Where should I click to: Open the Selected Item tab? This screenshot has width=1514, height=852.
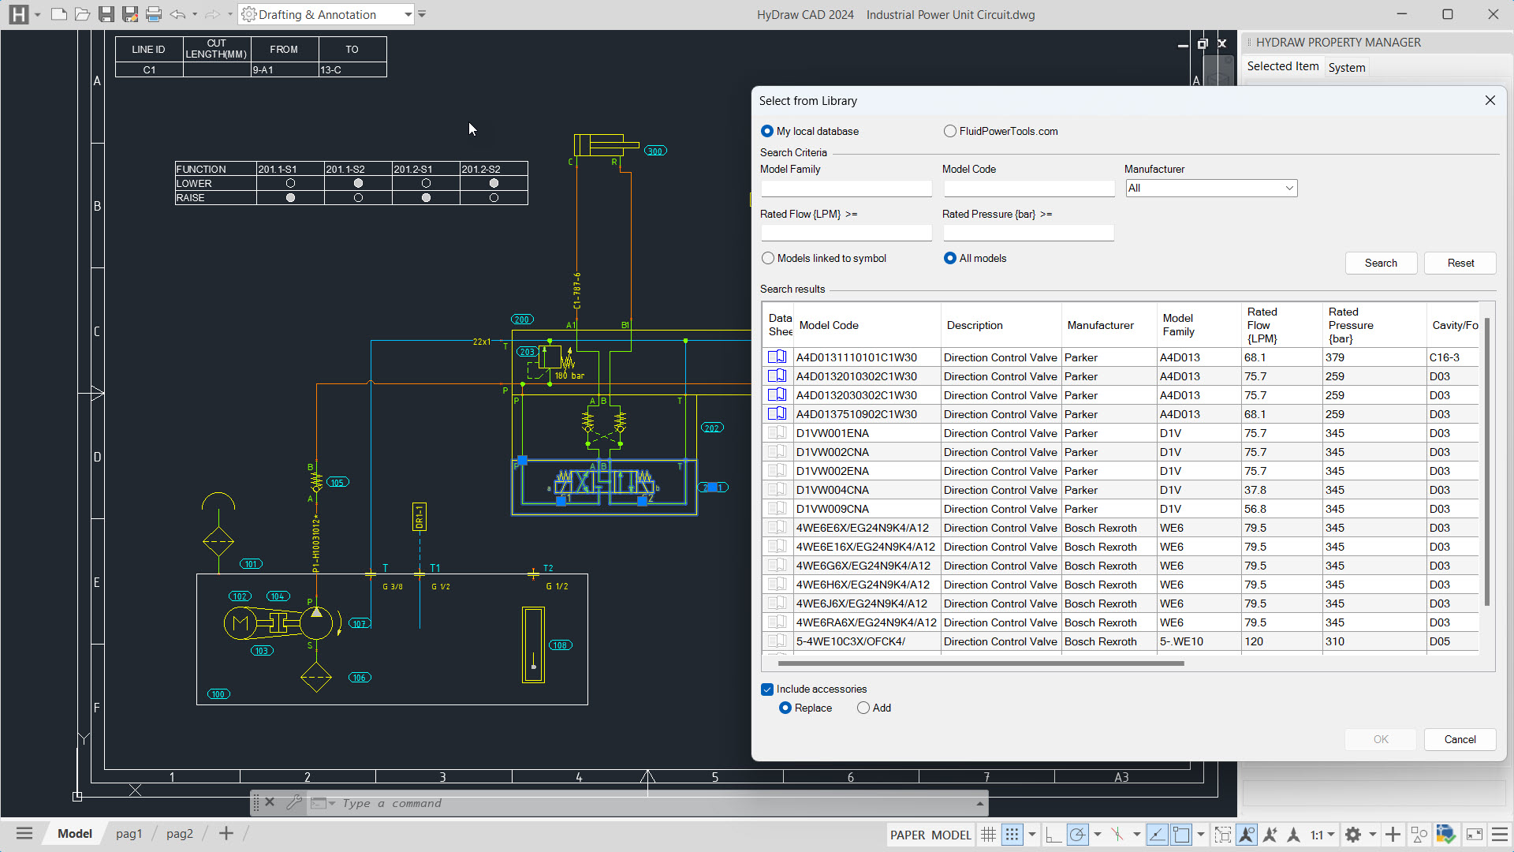point(1282,66)
